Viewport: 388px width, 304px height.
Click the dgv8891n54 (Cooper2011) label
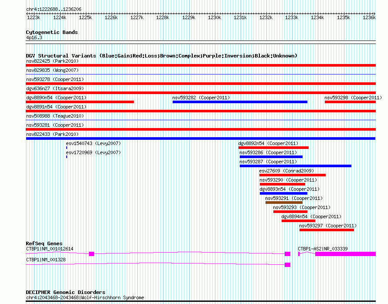point(56,107)
